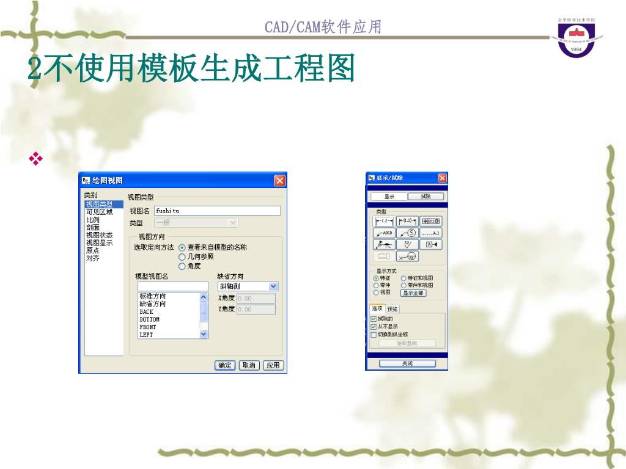626x469 pixels.
Task: Click the 绘图视图 dialog title icon
Action: 86,181
